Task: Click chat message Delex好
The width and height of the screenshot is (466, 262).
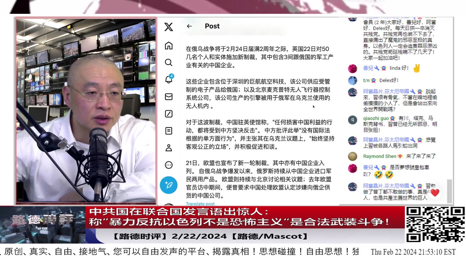Action: pos(389,80)
